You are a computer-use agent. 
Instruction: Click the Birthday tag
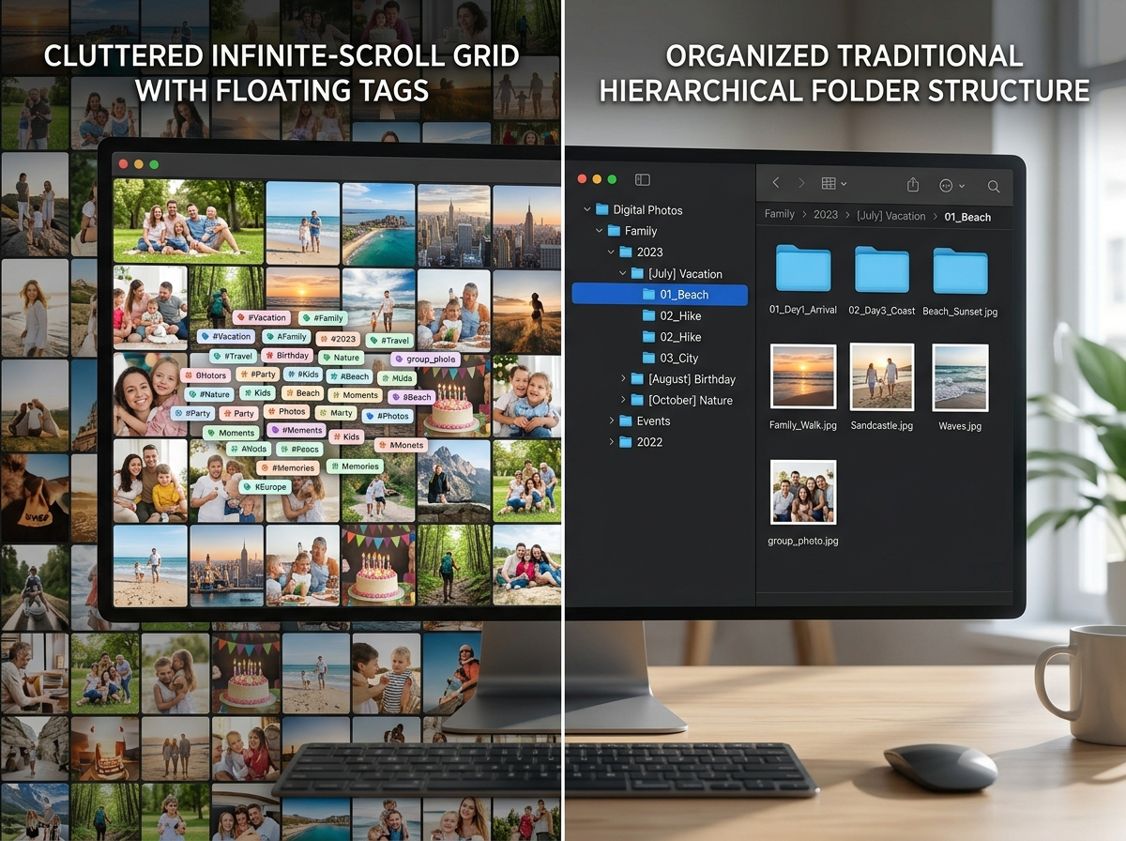point(287,356)
